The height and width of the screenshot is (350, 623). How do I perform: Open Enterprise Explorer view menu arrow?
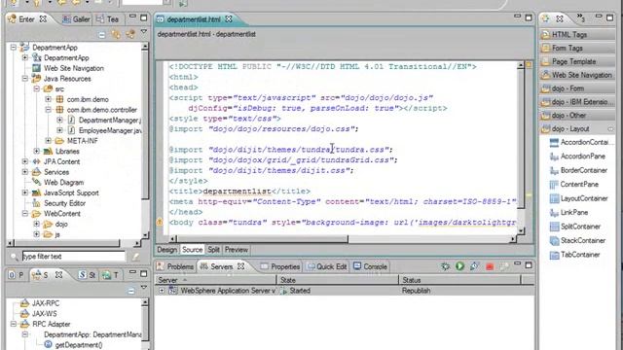pyautogui.click(x=144, y=32)
